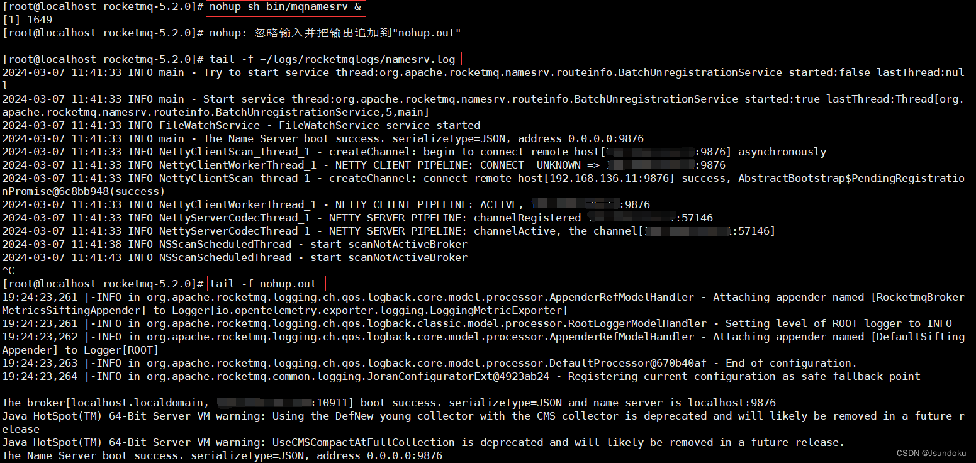976x463 pixels.
Task: Click 'started:true lastThread:Thread[org.' text
Action: click(x=854, y=99)
